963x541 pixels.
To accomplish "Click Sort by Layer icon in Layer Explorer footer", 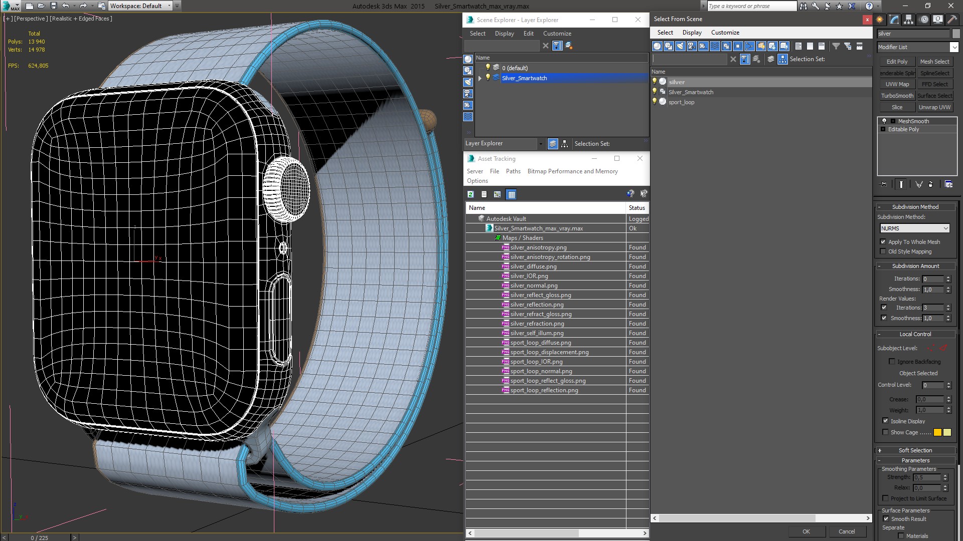I will click(553, 144).
